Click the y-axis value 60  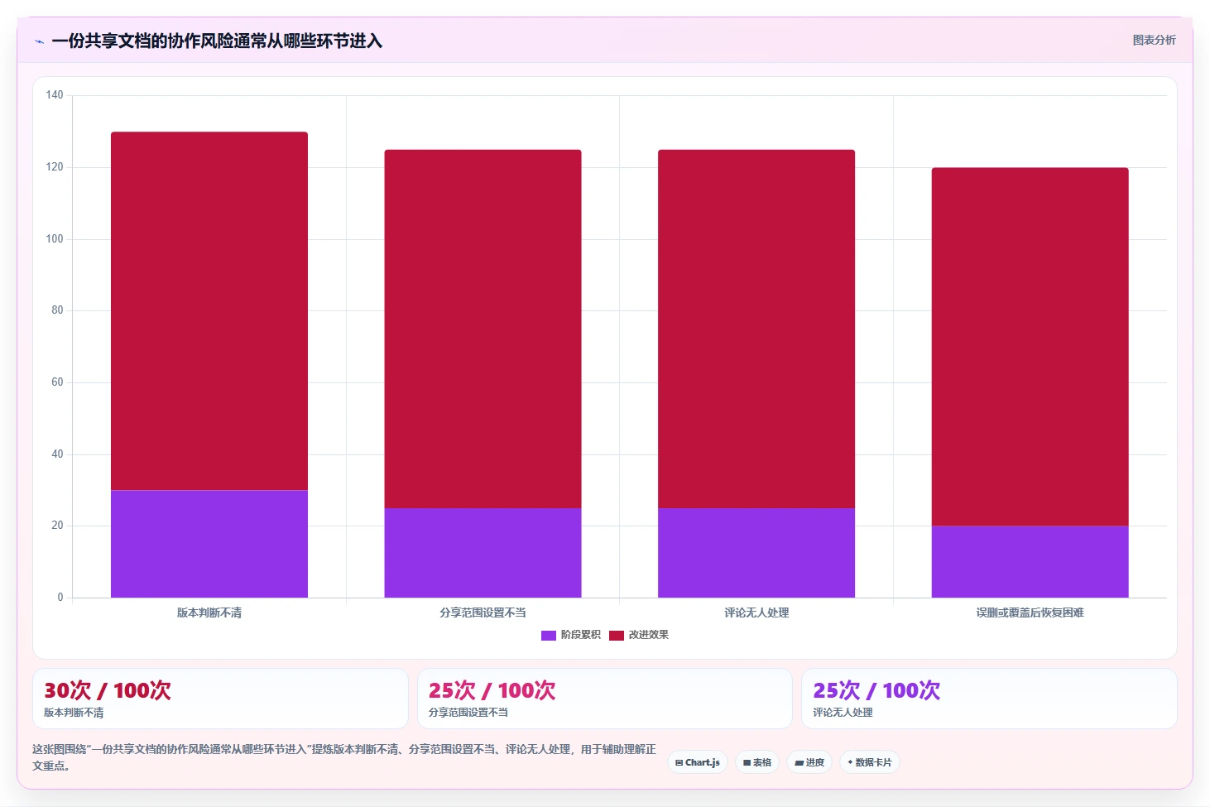click(x=57, y=382)
